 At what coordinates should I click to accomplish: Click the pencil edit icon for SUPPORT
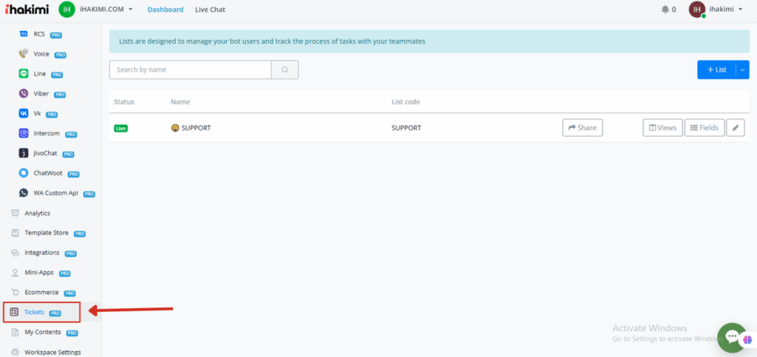point(736,128)
